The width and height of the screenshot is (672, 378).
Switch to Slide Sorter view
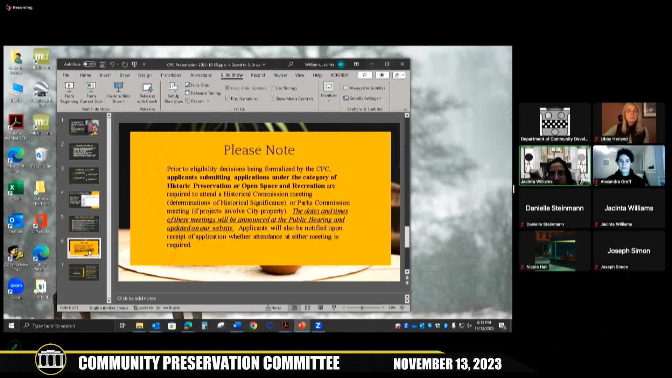click(308, 308)
